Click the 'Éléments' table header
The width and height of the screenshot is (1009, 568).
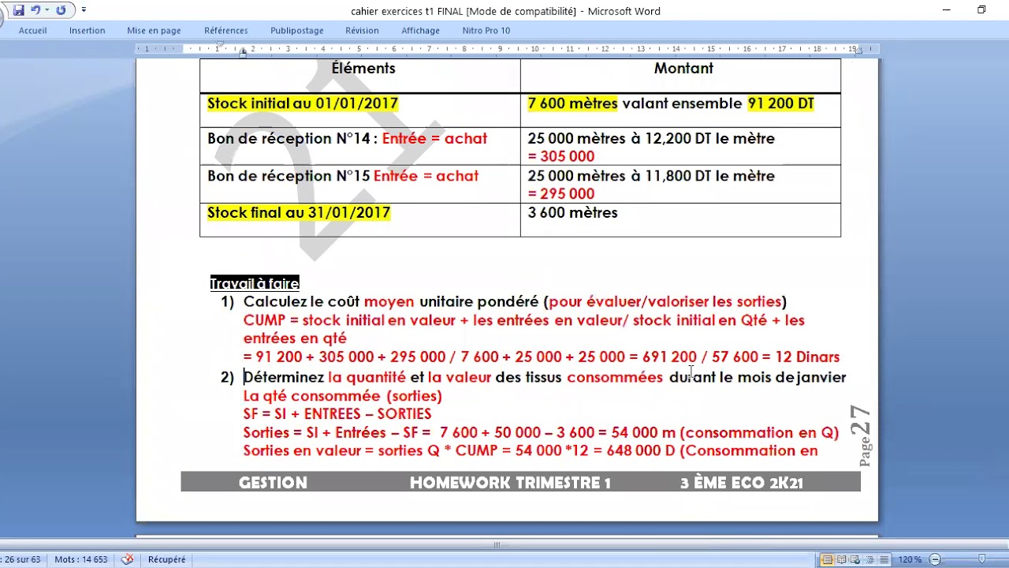363,68
